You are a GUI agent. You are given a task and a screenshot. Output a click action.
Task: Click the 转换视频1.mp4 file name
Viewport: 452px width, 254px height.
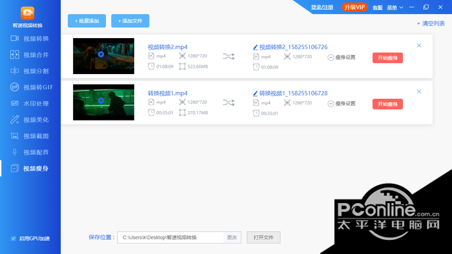[x=167, y=93]
